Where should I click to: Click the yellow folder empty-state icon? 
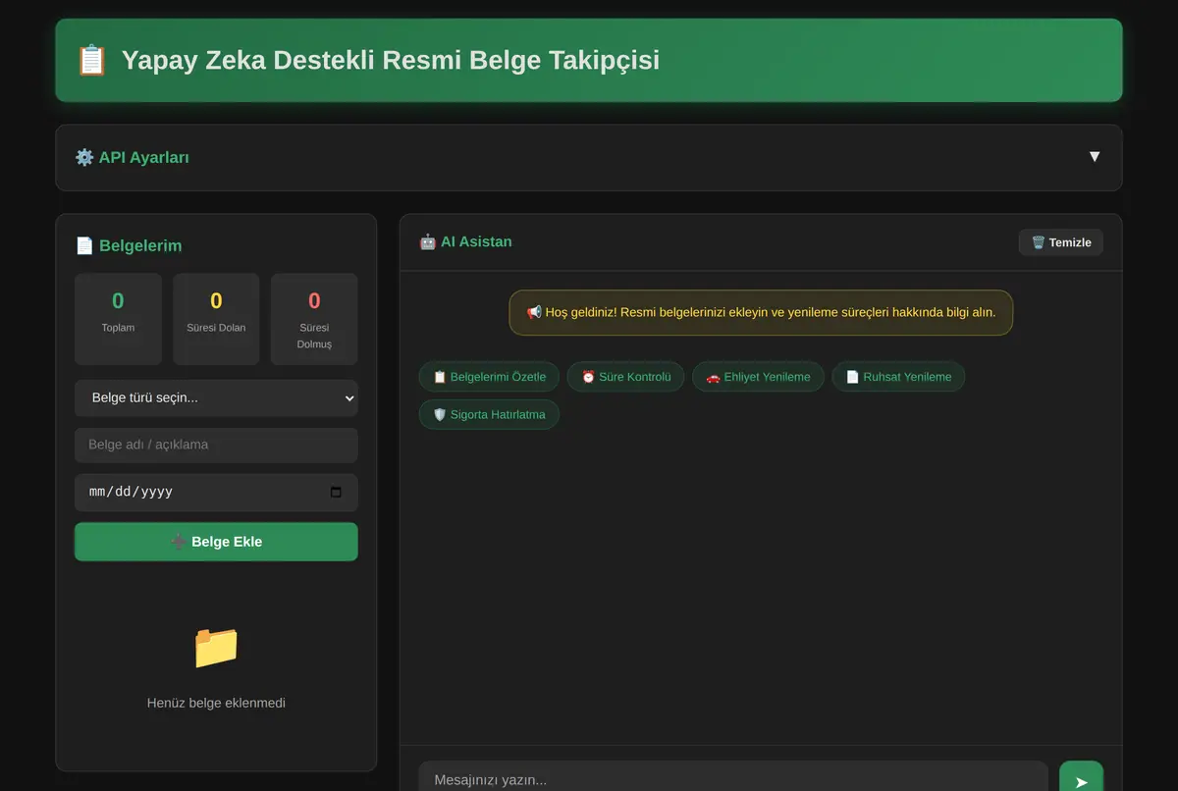(x=216, y=648)
